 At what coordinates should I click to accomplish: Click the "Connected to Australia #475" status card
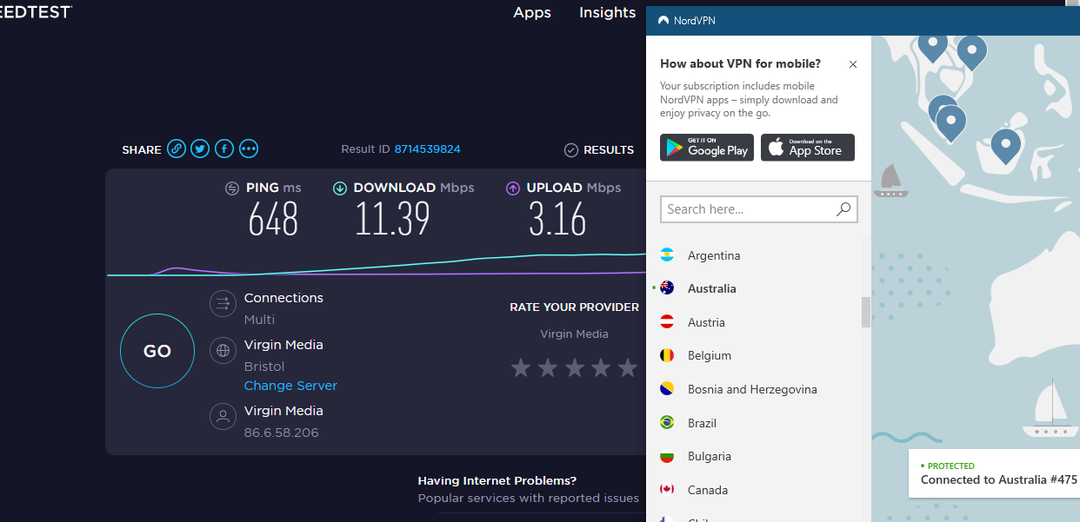pos(995,473)
